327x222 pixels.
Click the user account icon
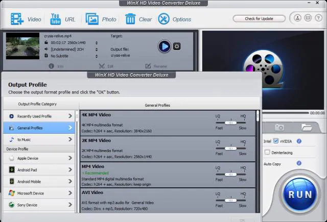[297, 18]
